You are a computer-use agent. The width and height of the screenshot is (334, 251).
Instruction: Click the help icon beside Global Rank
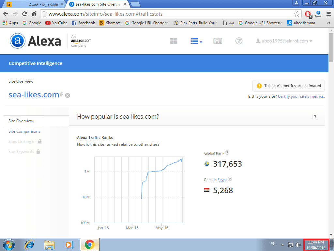pyautogui.click(x=227, y=153)
